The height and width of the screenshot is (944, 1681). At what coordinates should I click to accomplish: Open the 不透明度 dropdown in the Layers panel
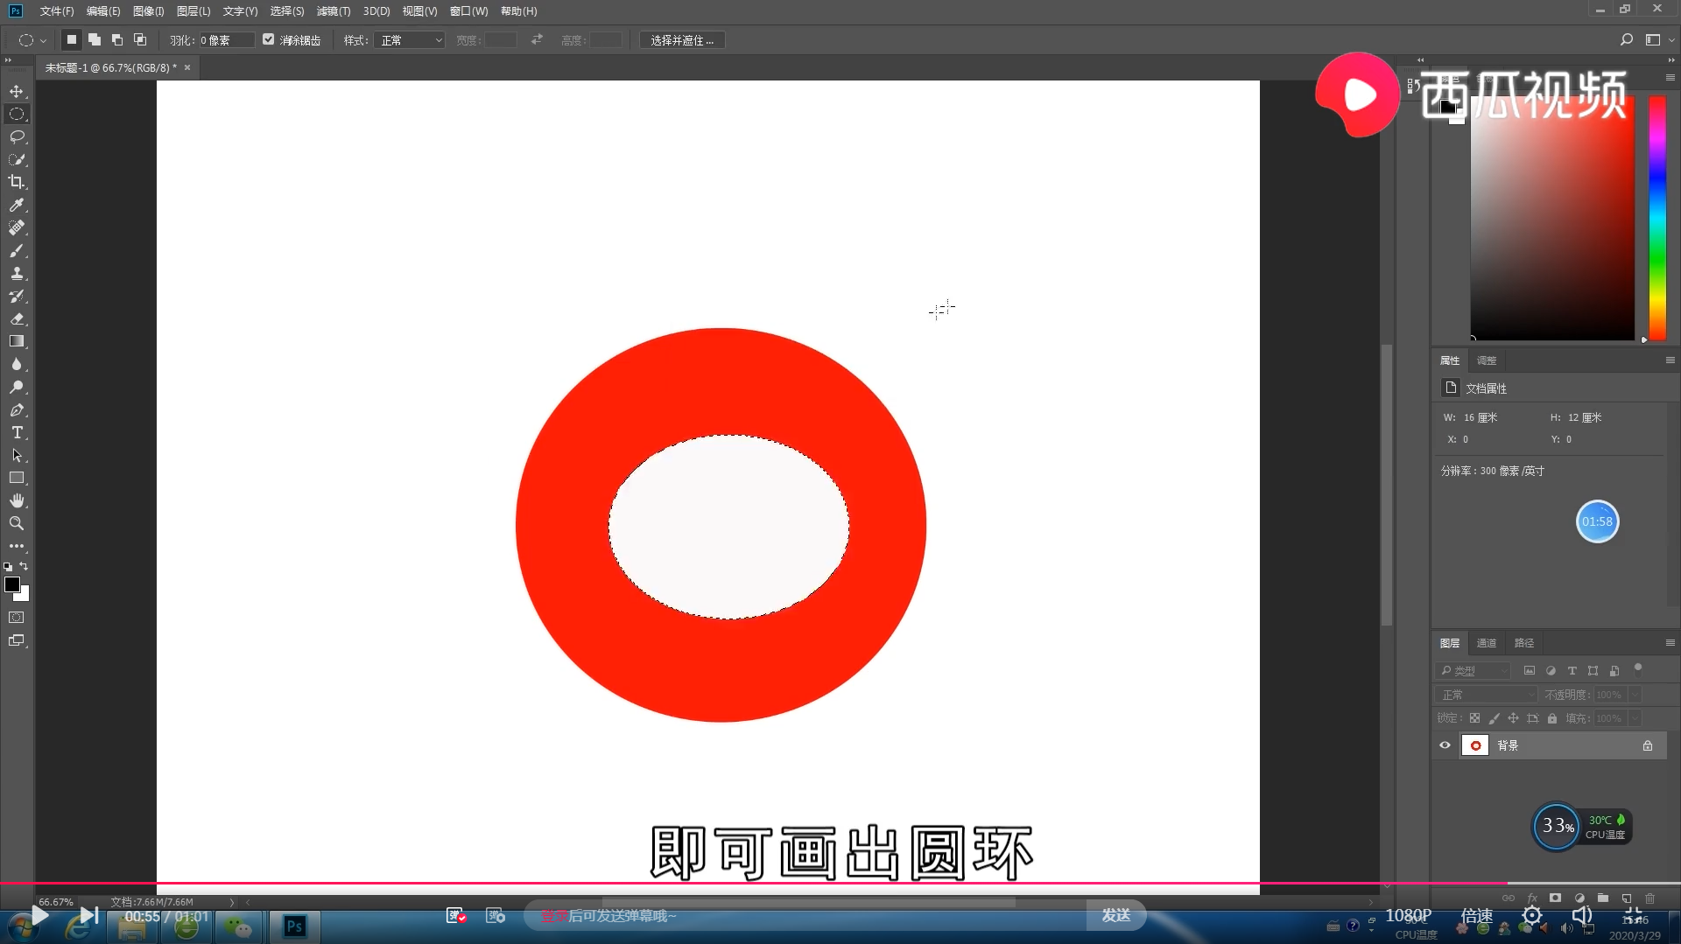point(1634,694)
